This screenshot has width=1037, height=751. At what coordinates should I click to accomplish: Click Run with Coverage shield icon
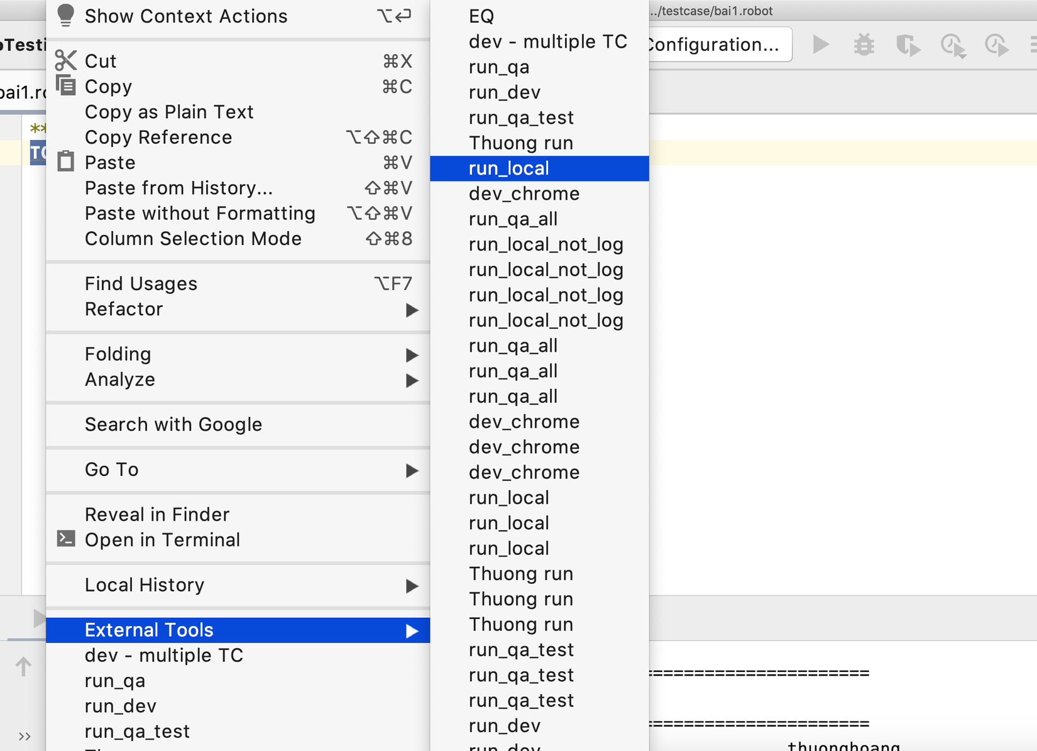pyautogui.click(x=908, y=45)
